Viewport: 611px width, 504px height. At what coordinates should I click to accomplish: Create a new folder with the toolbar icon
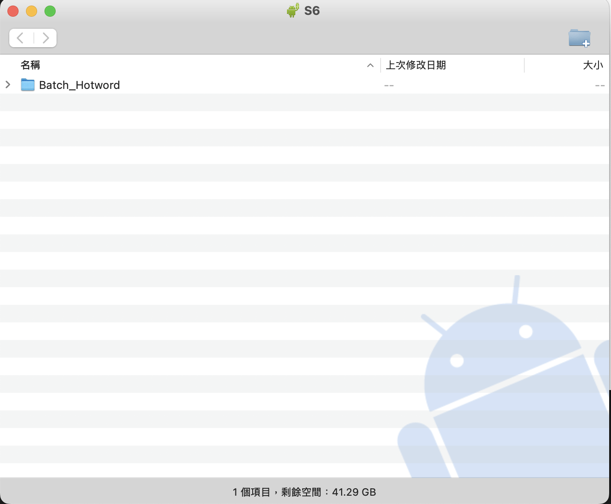tap(579, 38)
